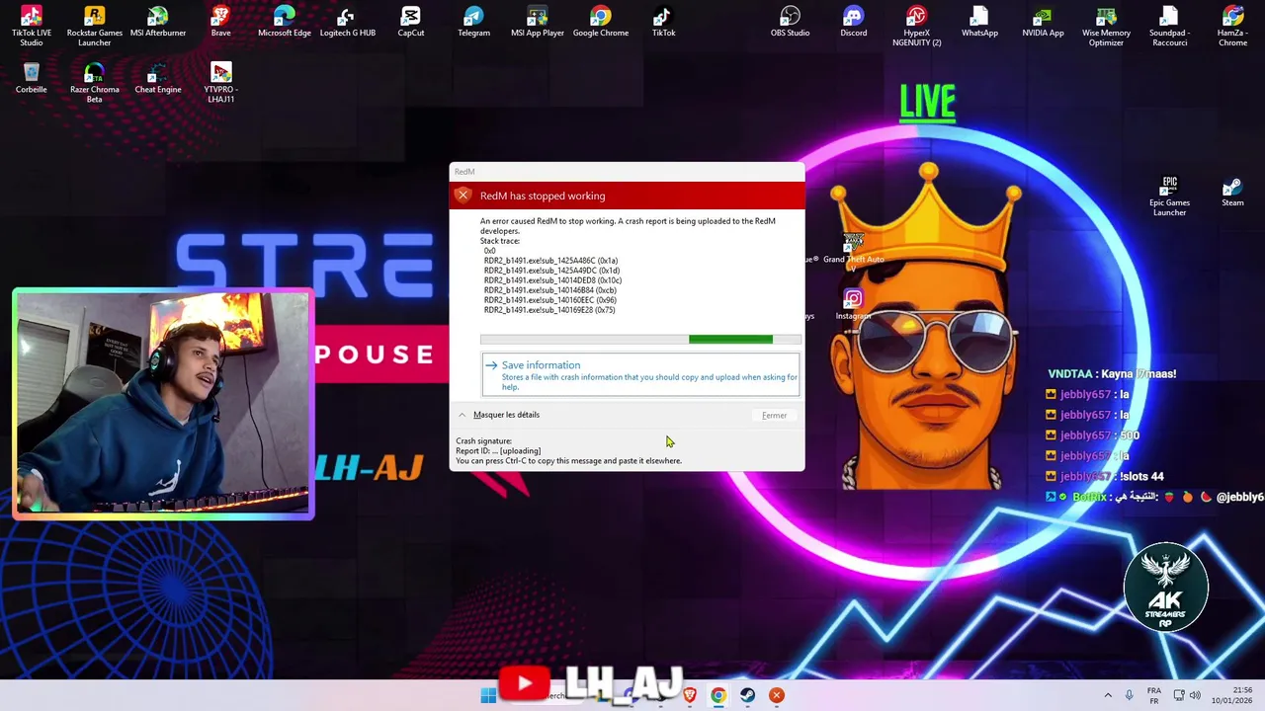
Task: Open the NVIDIA App desktop shortcut
Action: pos(1043,22)
